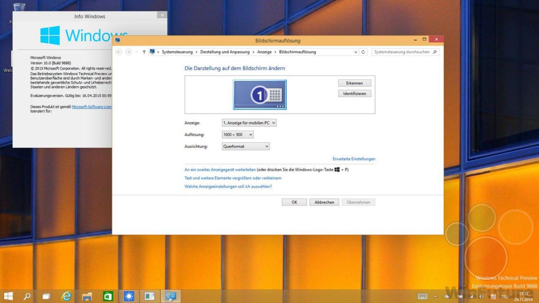Click the address bar computer icon
539x303 pixels.
pos(152,52)
